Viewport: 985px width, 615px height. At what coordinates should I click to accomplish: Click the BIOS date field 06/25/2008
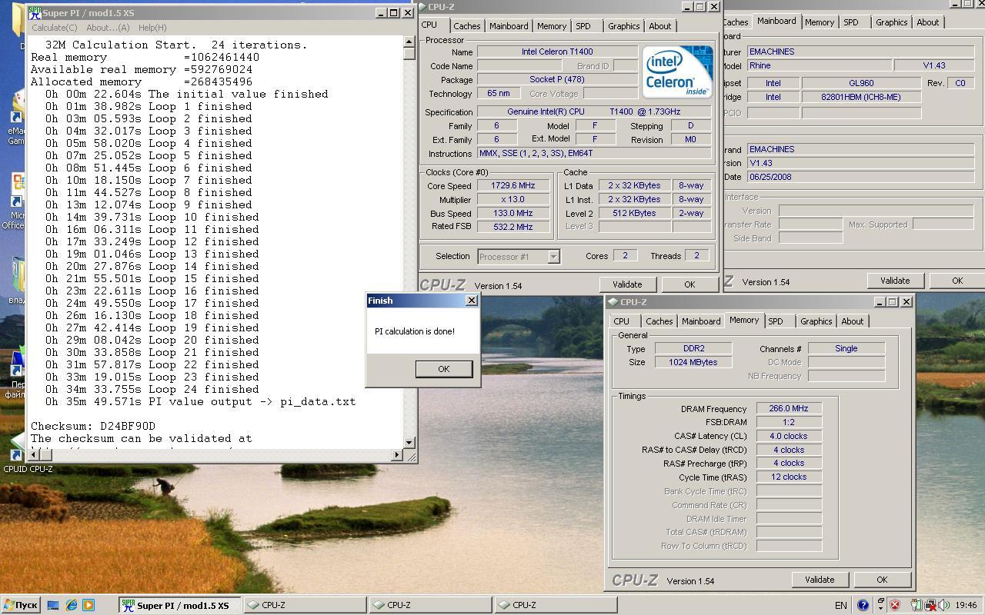click(861, 177)
